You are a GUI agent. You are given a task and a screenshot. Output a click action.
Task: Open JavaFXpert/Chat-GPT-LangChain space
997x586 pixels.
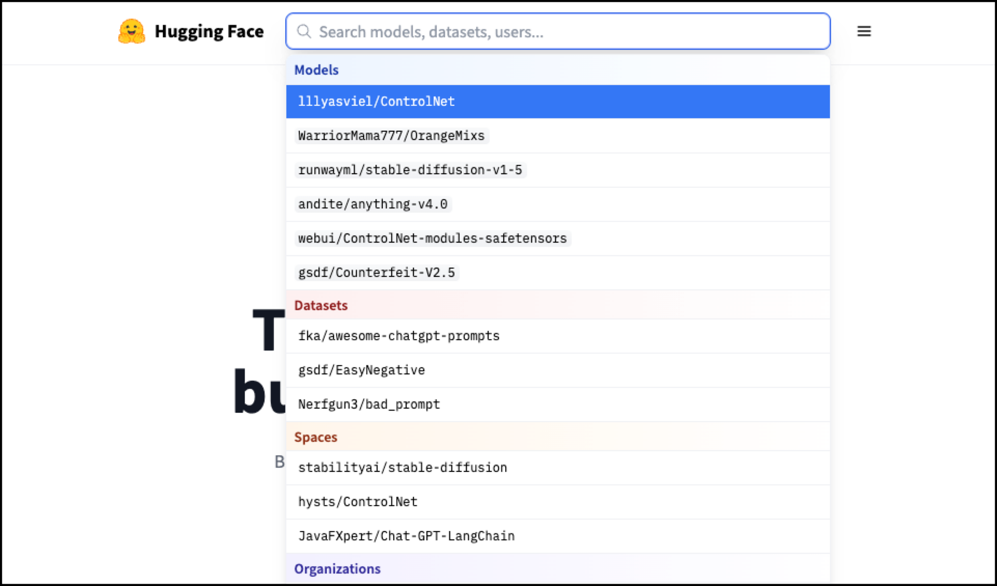pos(406,536)
